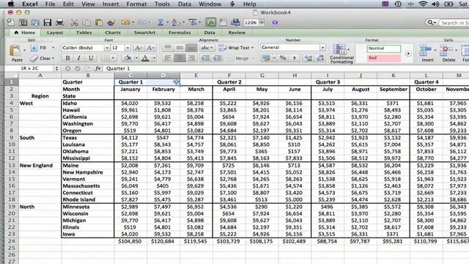Switch to the Tables ribbon tab
Image resolution: width=469 pixels, height=264 pixels.
tap(84, 32)
